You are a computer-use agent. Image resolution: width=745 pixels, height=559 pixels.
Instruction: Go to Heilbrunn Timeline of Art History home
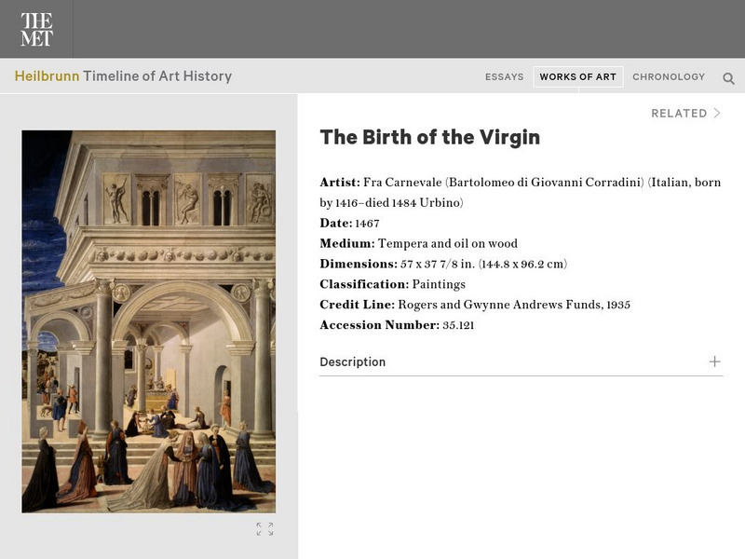(x=123, y=76)
